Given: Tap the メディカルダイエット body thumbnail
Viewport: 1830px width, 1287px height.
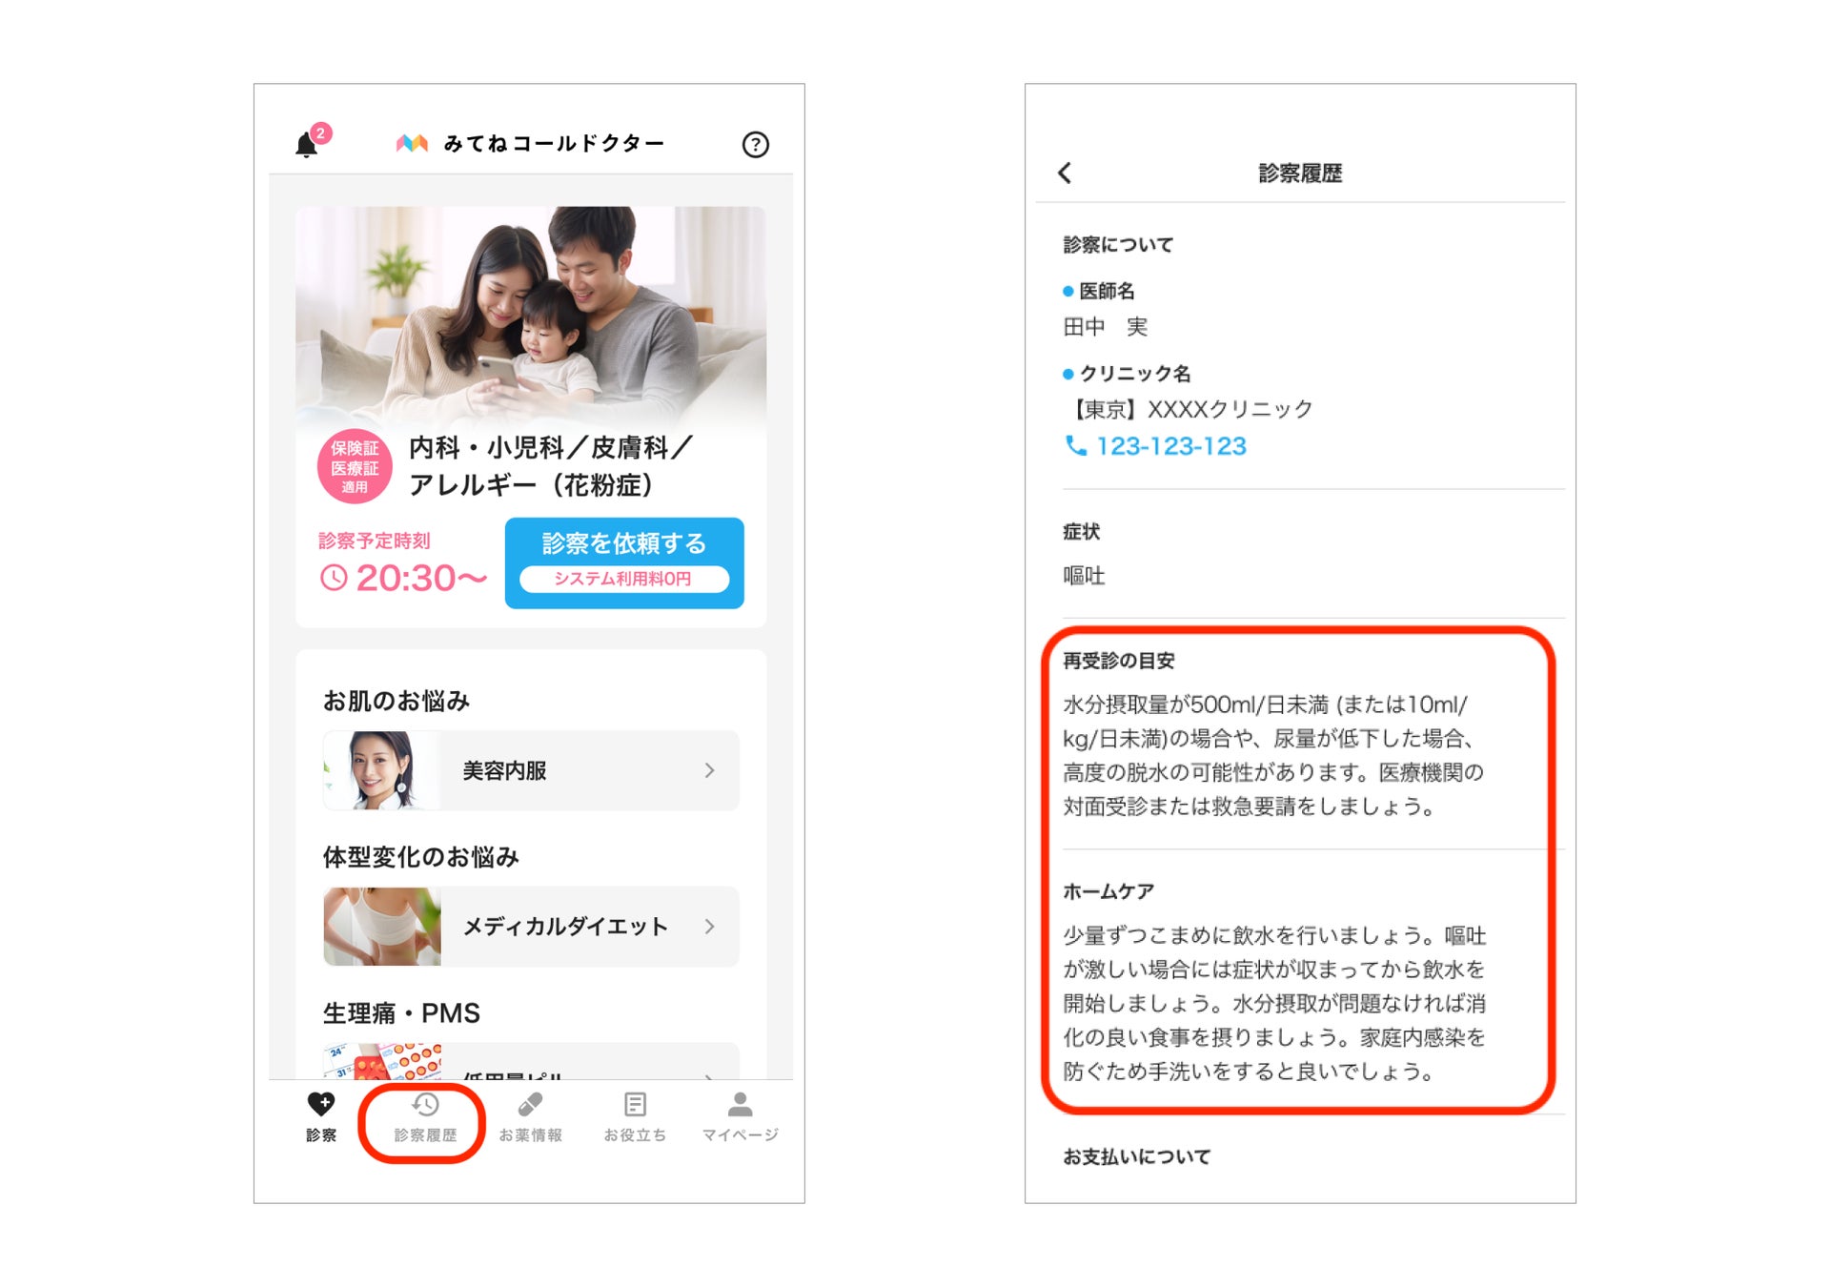Looking at the screenshot, I should tap(381, 927).
